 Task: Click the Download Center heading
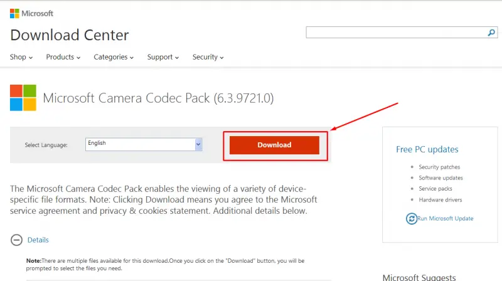(70, 35)
